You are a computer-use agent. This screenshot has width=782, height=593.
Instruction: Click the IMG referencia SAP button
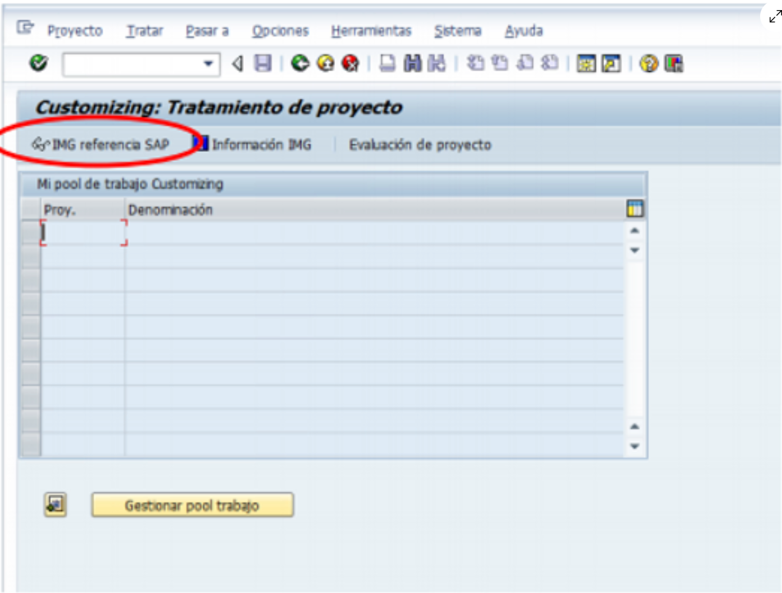[101, 145]
